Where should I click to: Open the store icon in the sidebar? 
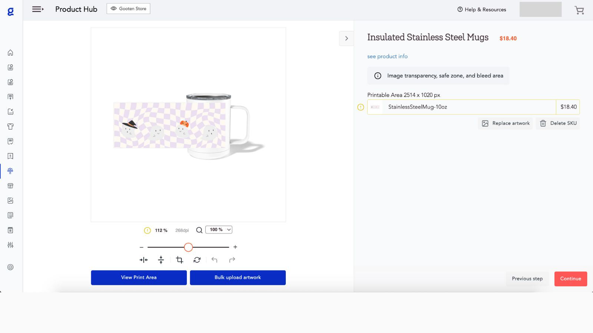10,186
